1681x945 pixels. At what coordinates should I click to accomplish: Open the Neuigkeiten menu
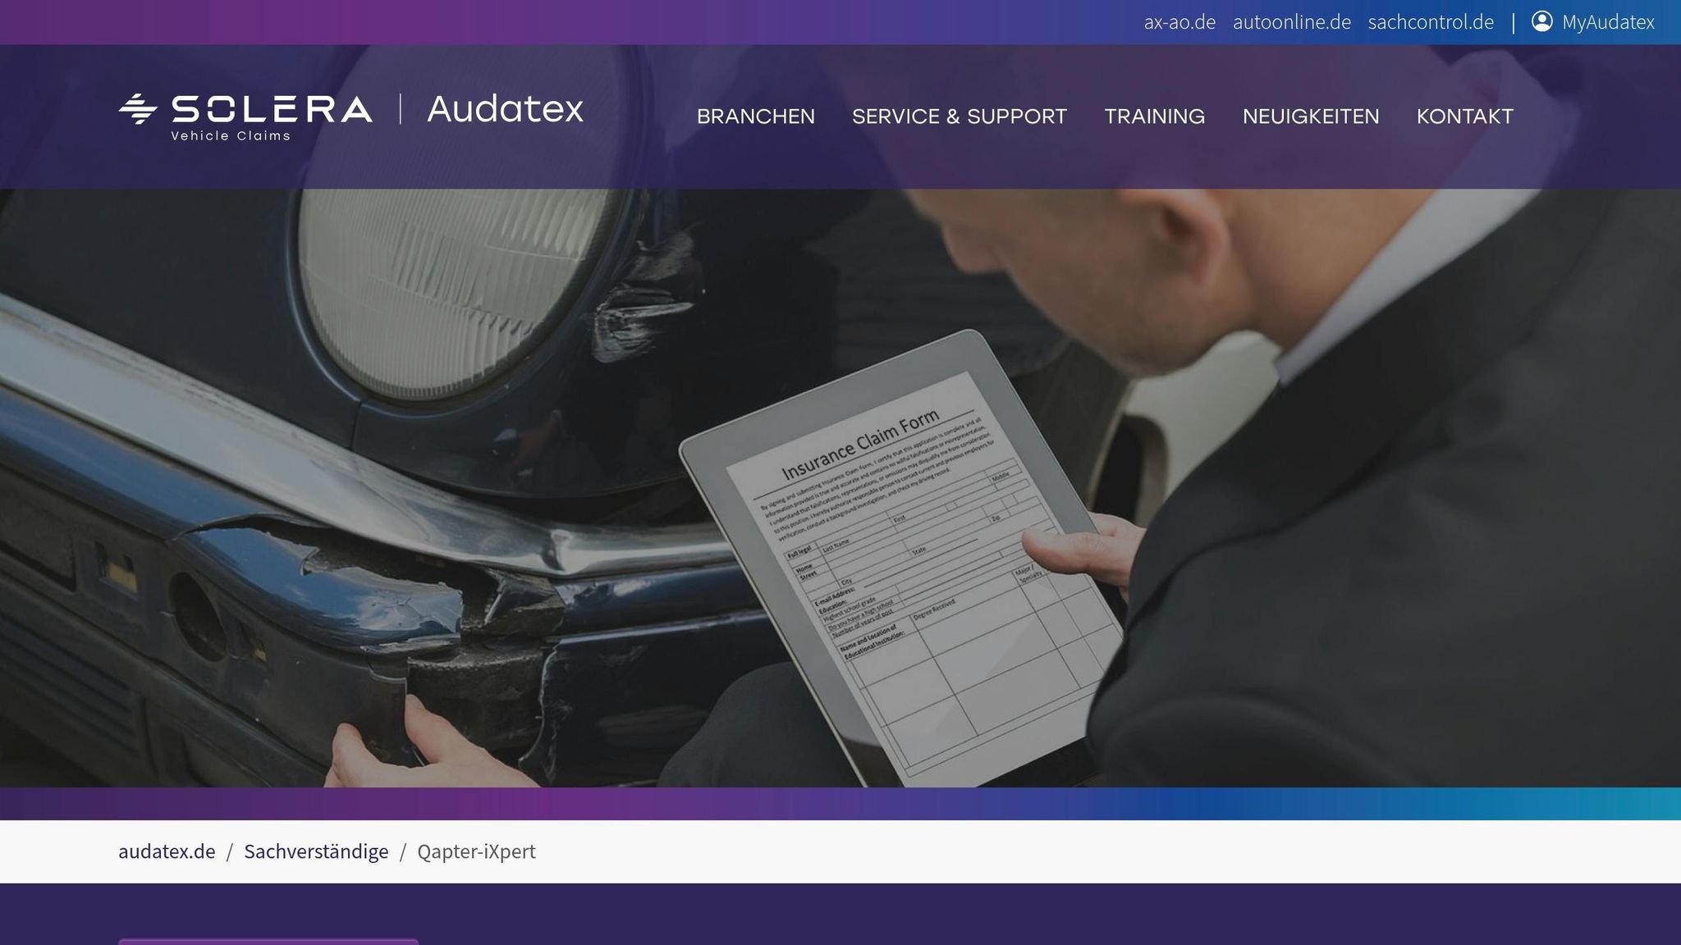(1311, 116)
